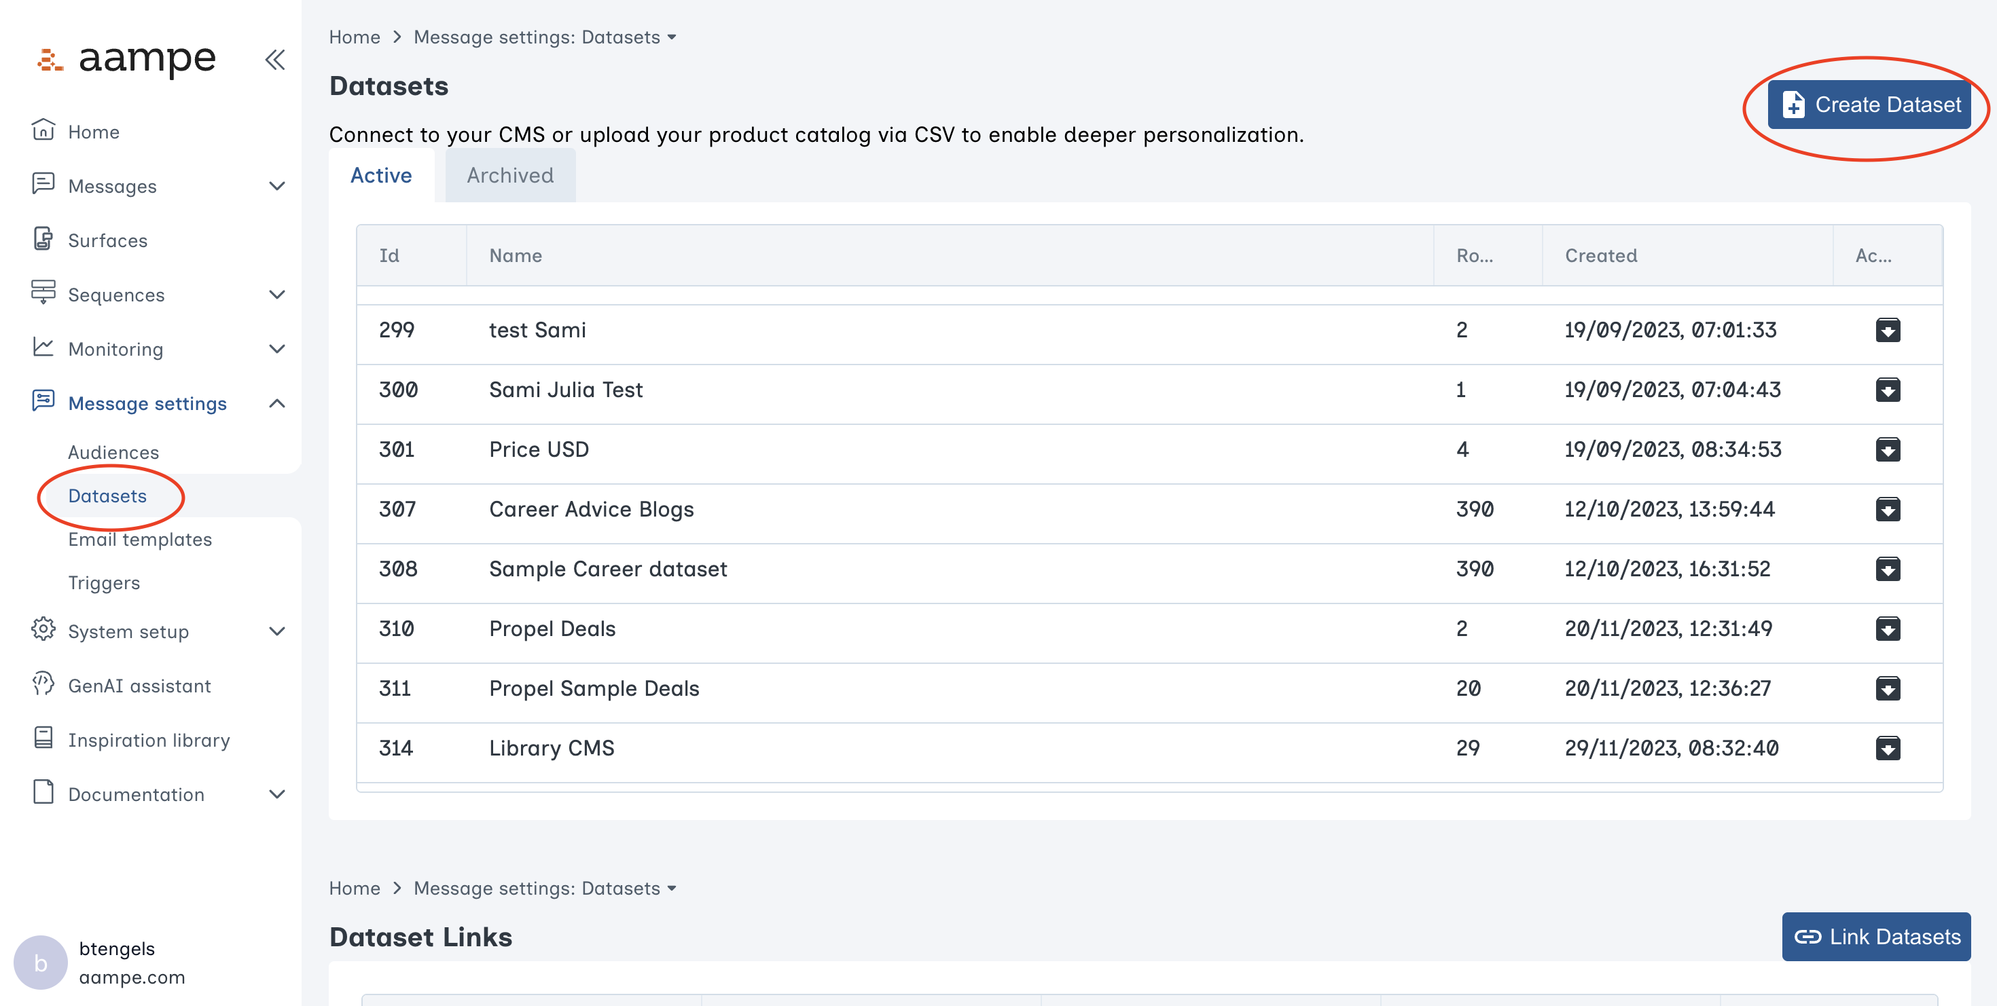Image resolution: width=1997 pixels, height=1006 pixels.
Task: Switch to the Active tab
Action: coord(382,176)
